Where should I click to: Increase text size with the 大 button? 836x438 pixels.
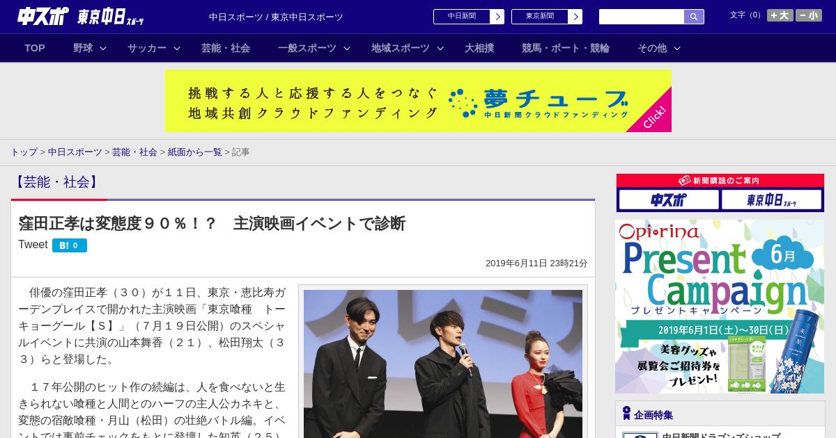tap(780, 15)
